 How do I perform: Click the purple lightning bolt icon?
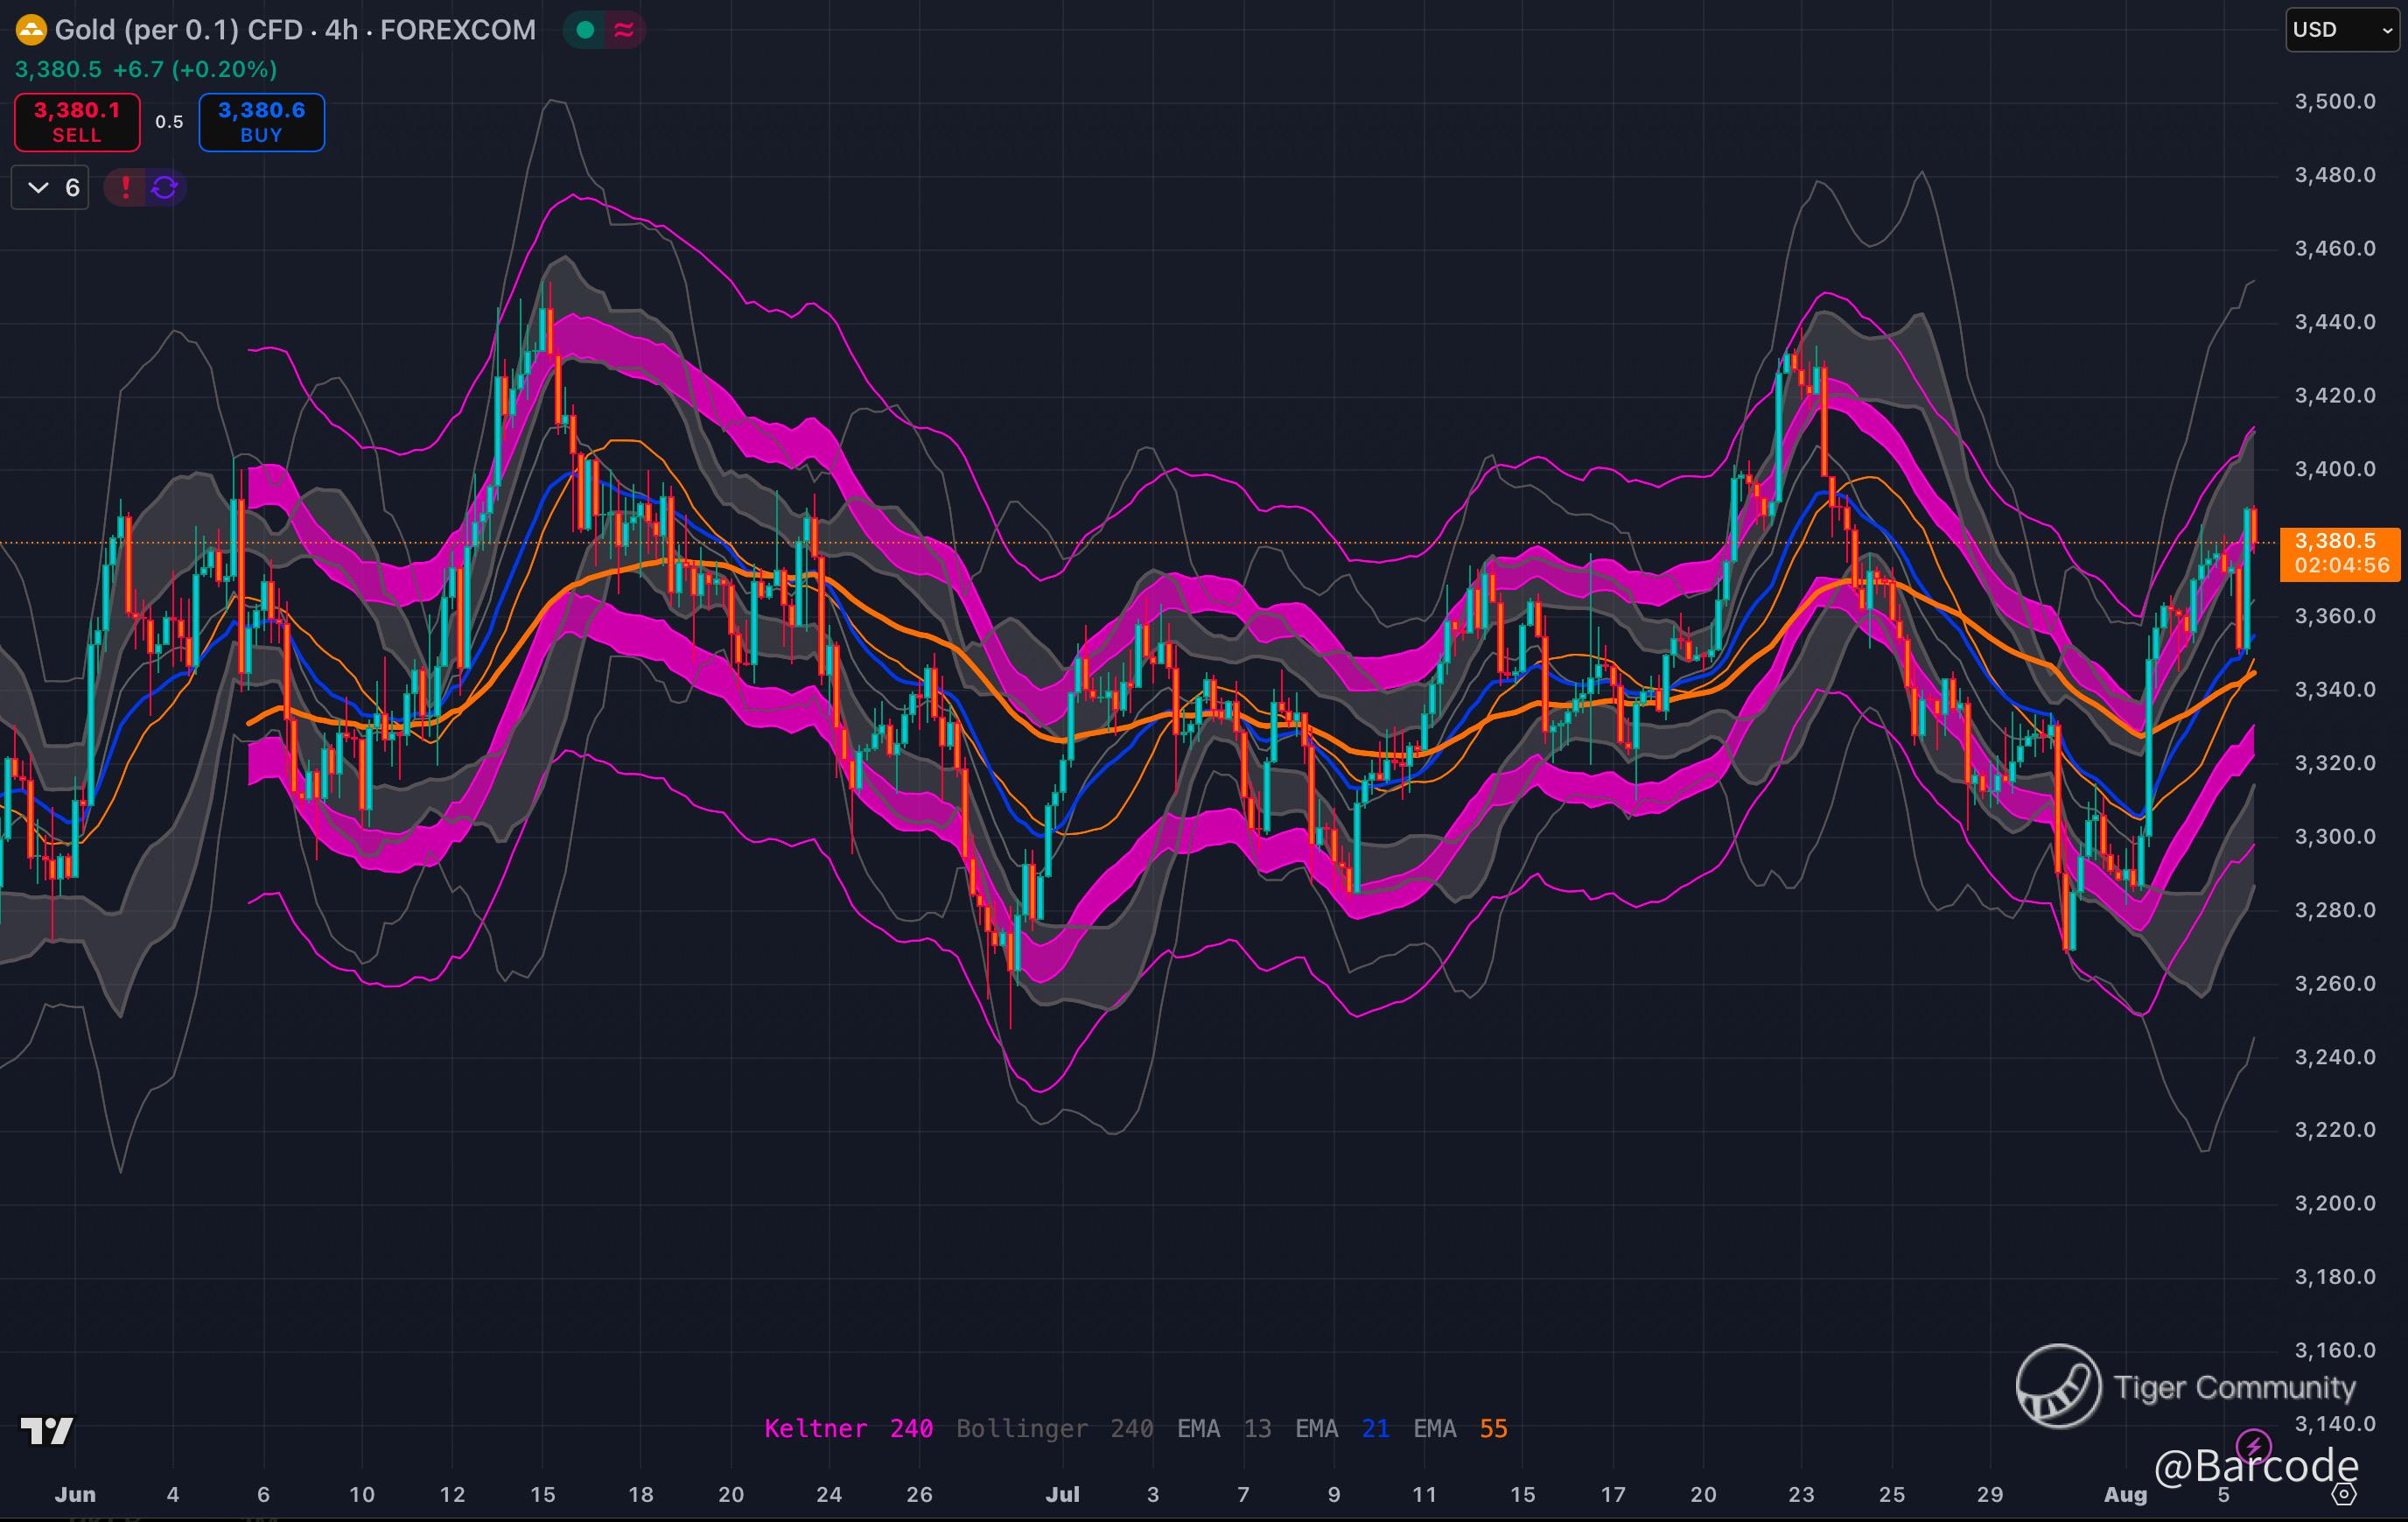tap(2253, 1445)
